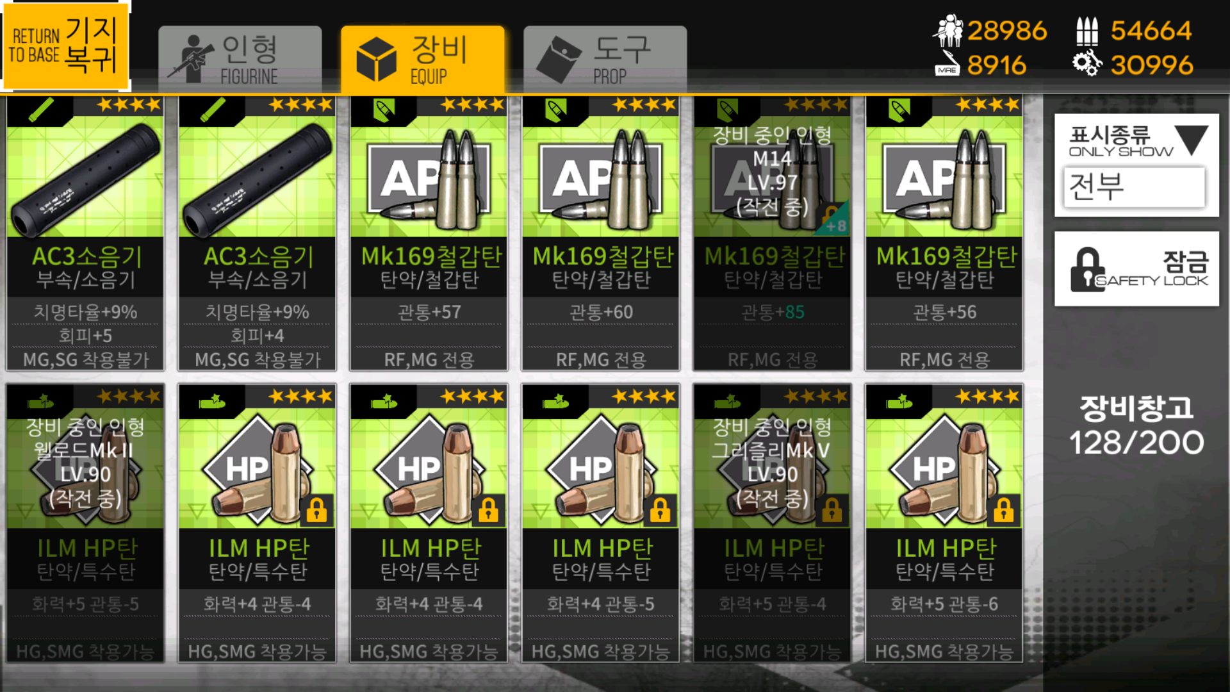Screen dimensions: 1230x692
Task: Open the 전부 filter selection box
Action: [x=1134, y=187]
